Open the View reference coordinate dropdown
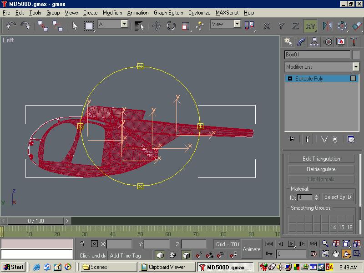Screen dimensions: 364x273 (x=237, y=24)
